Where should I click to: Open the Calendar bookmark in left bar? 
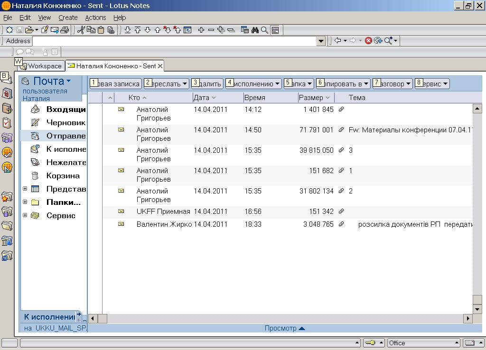pos(7,93)
